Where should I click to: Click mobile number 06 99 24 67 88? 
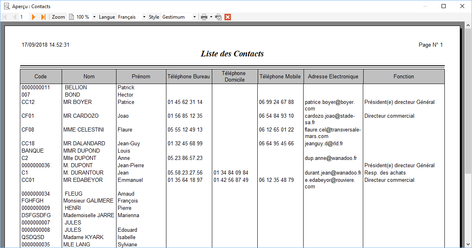tap(276, 102)
